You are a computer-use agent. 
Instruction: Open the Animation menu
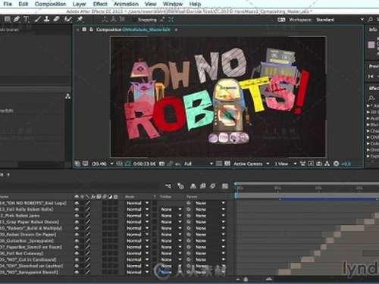pyautogui.click(x=126, y=4)
